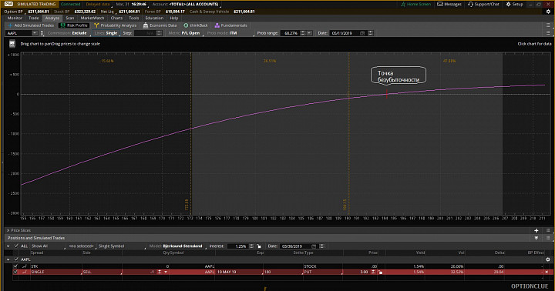
Task: Open Messages from the top bar
Action: point(449,5)
